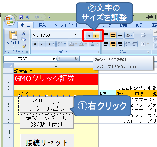Image resolution: width=157 pixels, height=147 pixels.
Task: Click the 状態 header cell
Action: point(107,93)
